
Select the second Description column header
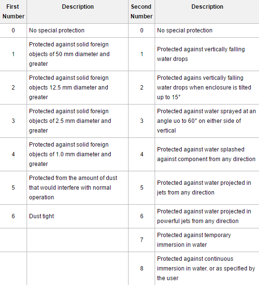[207, 7]
